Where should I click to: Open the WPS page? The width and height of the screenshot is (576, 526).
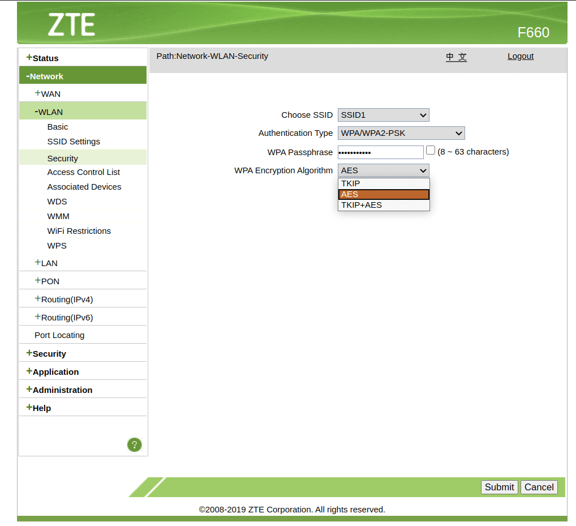click(57, 246)
